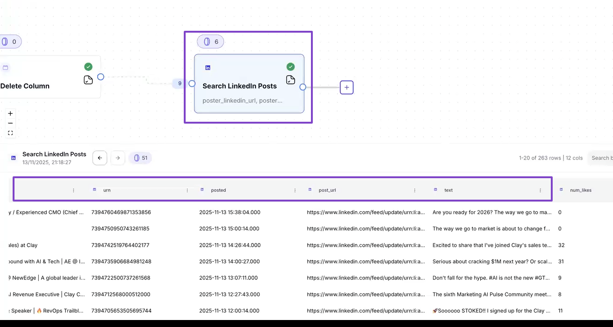
Task: Zoom in on the workflow canvas
Action: pos(10,113)
